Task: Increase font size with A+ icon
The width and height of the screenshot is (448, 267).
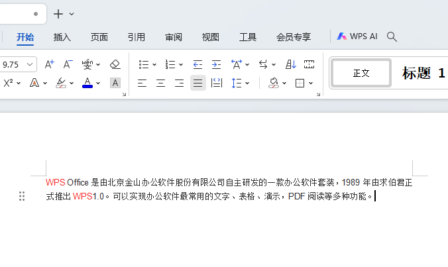Action: point(50,64)
